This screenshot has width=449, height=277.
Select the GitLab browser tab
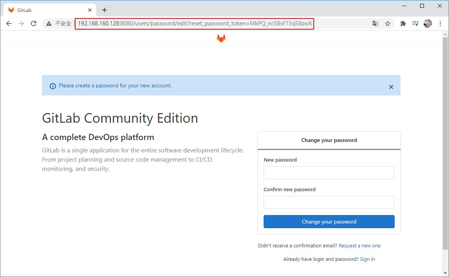50,10
